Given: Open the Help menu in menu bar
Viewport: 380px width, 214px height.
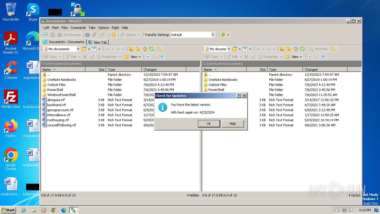Looking at the screenshot, I should coord(125,28).
